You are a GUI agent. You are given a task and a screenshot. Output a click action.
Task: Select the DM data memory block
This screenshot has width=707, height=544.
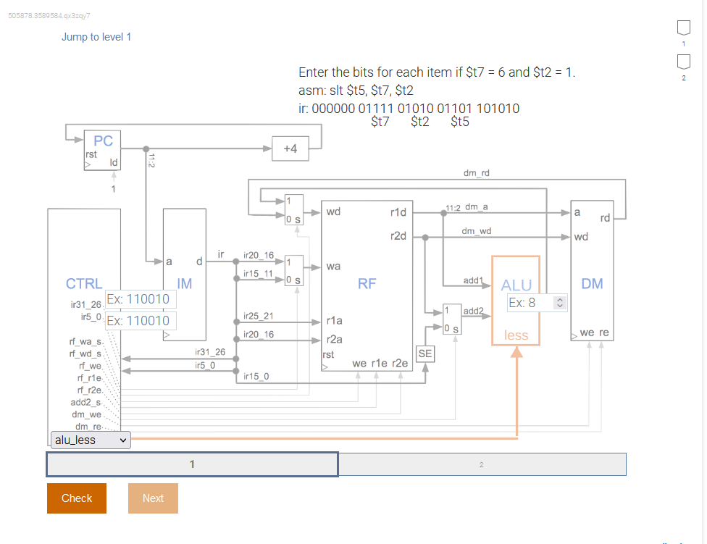(591, 283)
